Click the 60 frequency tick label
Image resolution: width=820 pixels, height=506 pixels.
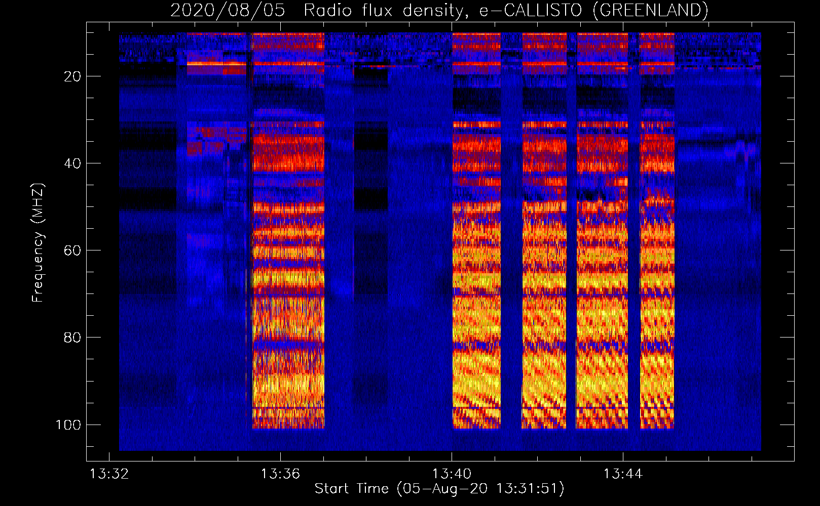(x=72, y=250)
